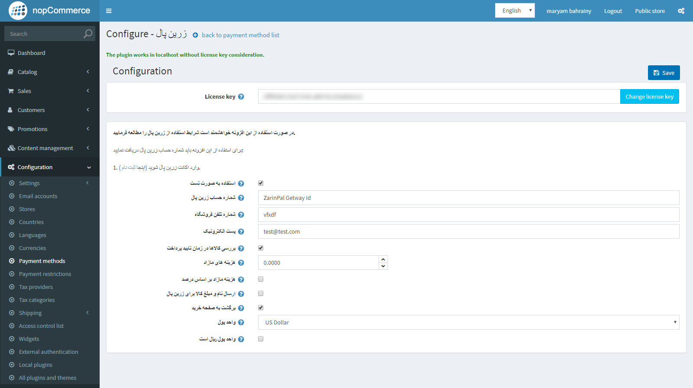693x388 pixels.
Task: Show help for پست الکترونیک field
Action: (241, 231)
